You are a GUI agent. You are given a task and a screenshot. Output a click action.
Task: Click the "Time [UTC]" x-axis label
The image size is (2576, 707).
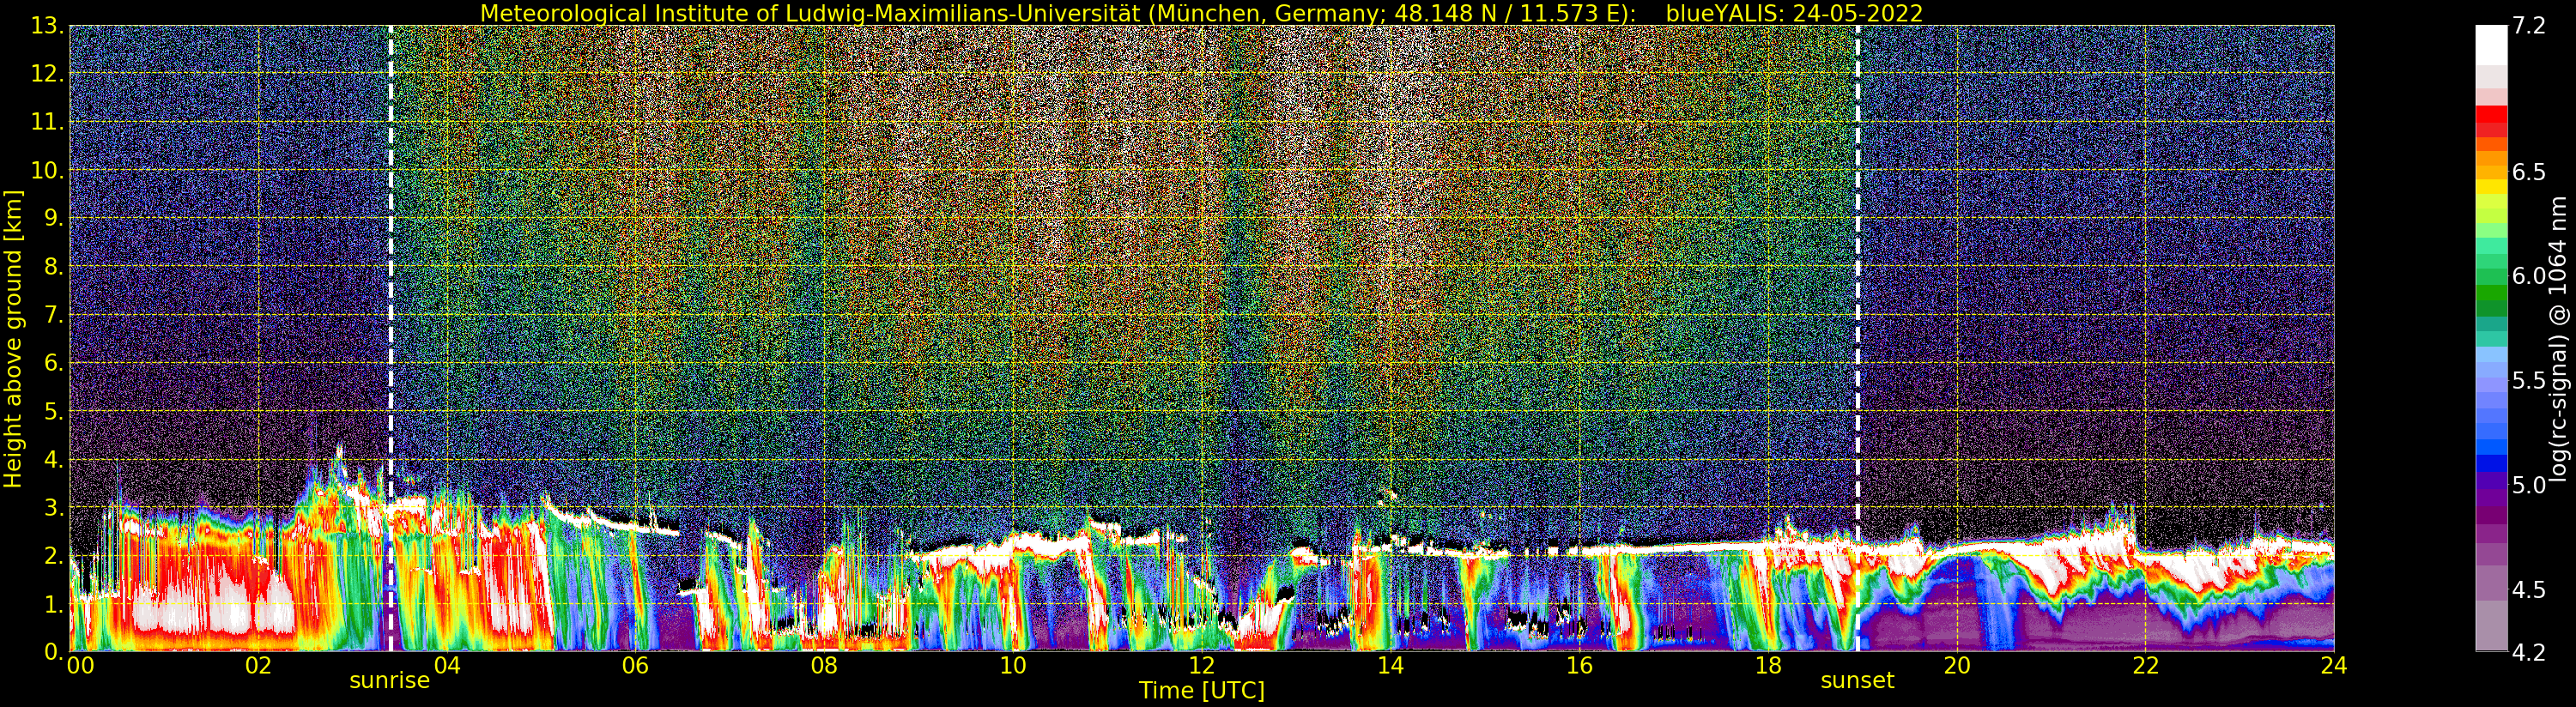(1201, 691)
